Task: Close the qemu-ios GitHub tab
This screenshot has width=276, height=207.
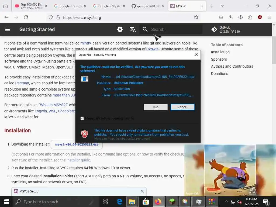Action: tap(163, 6)
